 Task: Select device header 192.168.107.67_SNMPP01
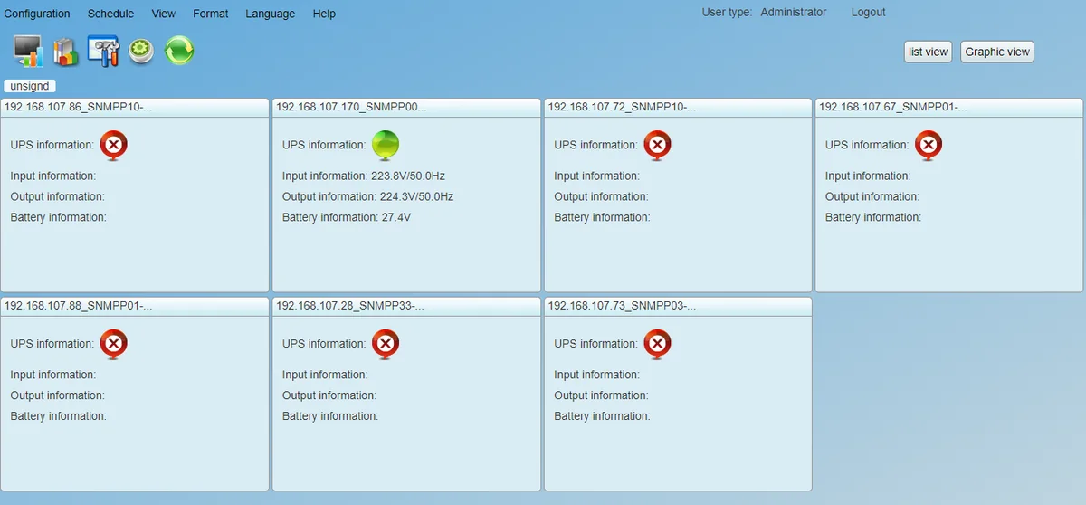point(949,107)
